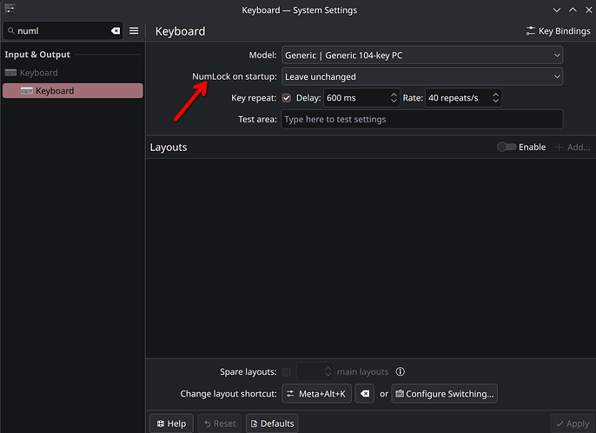Toggle the Key repeat checkbox
Viewport: 596px width, 433px height.
[287, 98]
